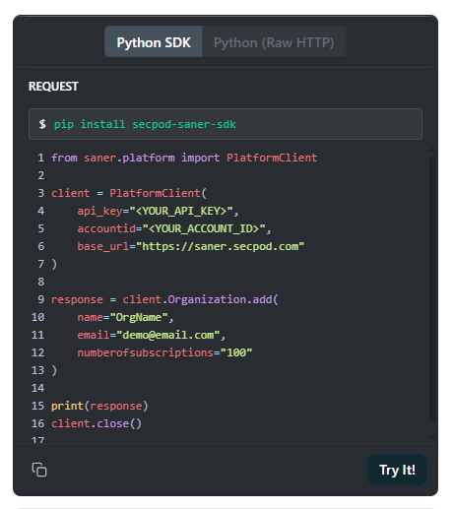Click the scrollbar up arrow
This screenshot has width=453, height=509.
click(432, 150)
